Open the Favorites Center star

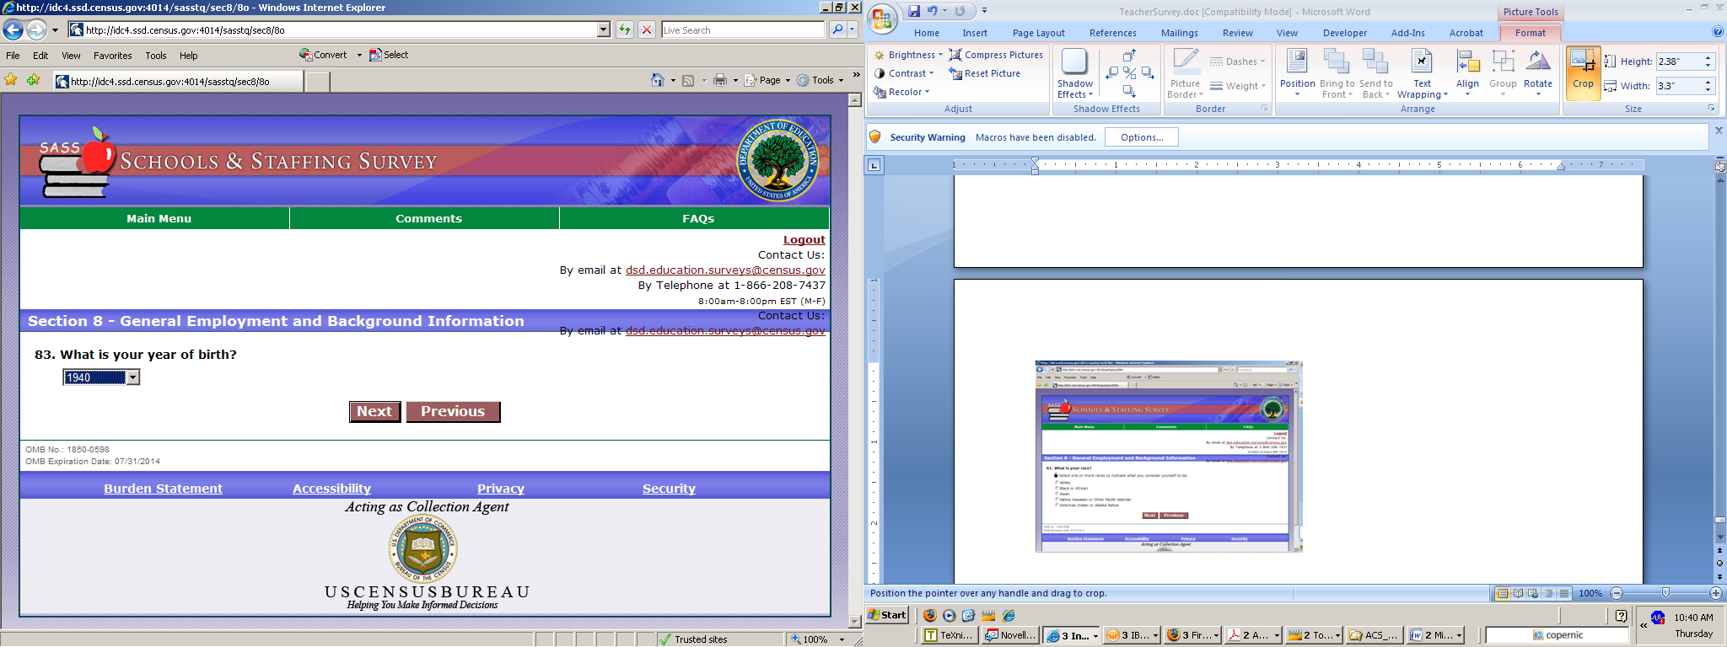(11, 80)
